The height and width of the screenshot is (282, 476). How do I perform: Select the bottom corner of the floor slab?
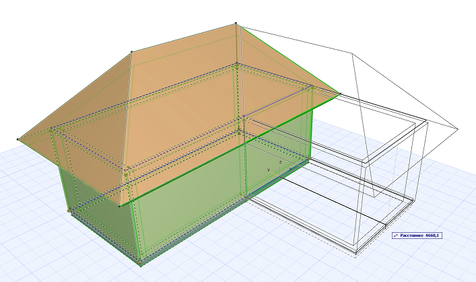click(141, 265)
